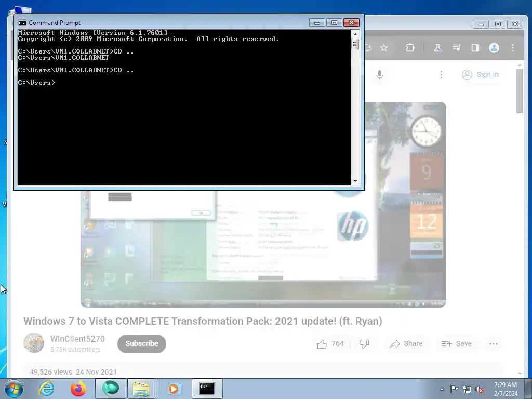Close the browser window

pos(515,24)
